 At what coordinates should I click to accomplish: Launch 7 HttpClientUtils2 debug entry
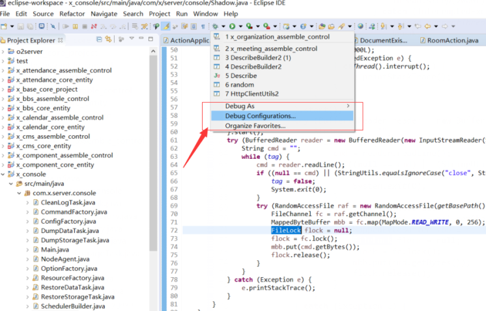point(282,94)
